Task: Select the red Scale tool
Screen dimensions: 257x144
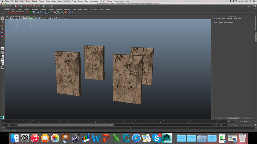Action: [x=2, y=37]
